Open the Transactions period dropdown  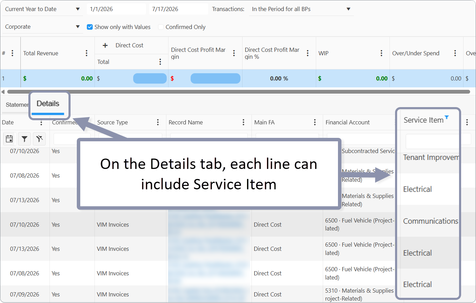pyautogui.click(x=301, y=9)
